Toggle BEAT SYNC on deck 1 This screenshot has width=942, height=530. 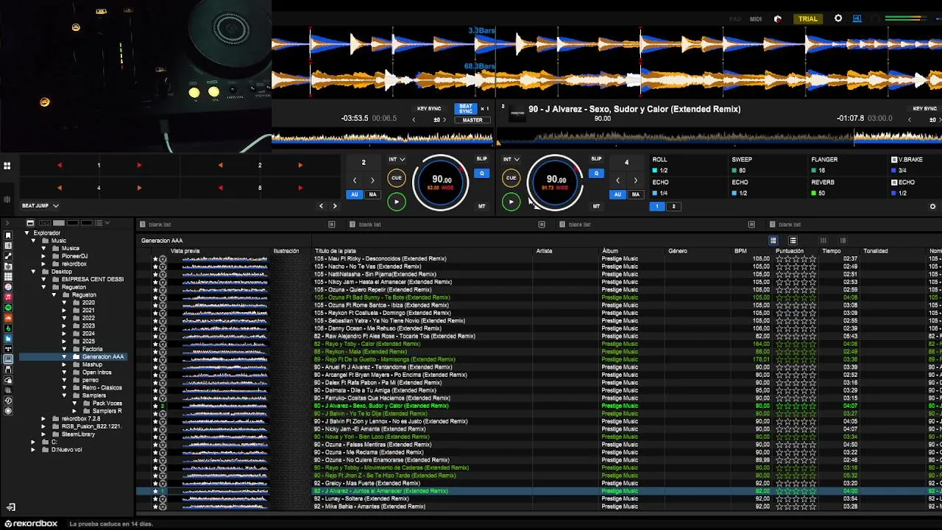click(x=466, y=108)
